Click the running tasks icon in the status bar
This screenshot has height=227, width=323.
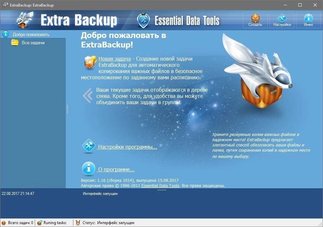click(x=40, y=223)
